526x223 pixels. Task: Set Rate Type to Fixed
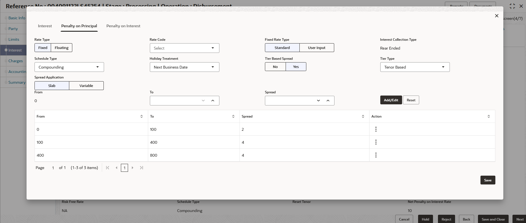(43, 48)
